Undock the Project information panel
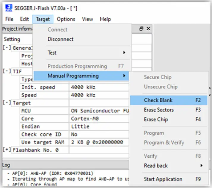The width and height of the screenshot is (212, 188). (x=142, y=29)
